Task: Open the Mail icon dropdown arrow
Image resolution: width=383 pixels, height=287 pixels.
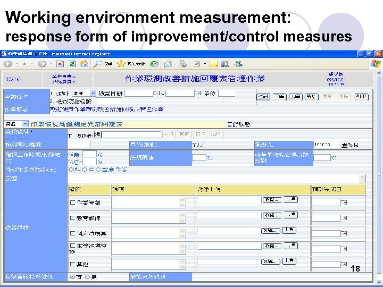Action: tap(174, 64)
